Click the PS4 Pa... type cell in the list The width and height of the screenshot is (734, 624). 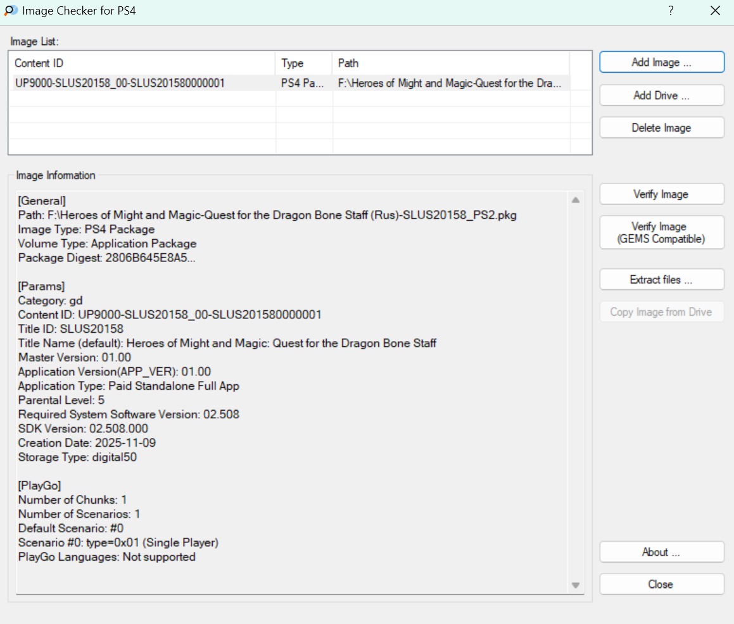[x=303, y=83]
